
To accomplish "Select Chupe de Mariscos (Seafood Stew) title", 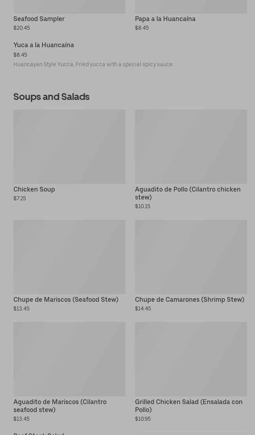I will [x=66, y=300].
